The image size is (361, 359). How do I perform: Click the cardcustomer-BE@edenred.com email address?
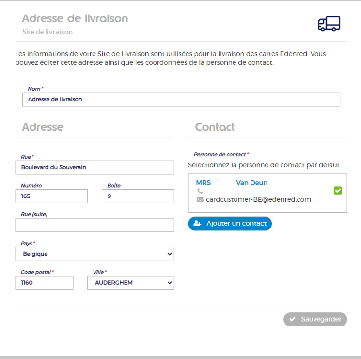258,199
